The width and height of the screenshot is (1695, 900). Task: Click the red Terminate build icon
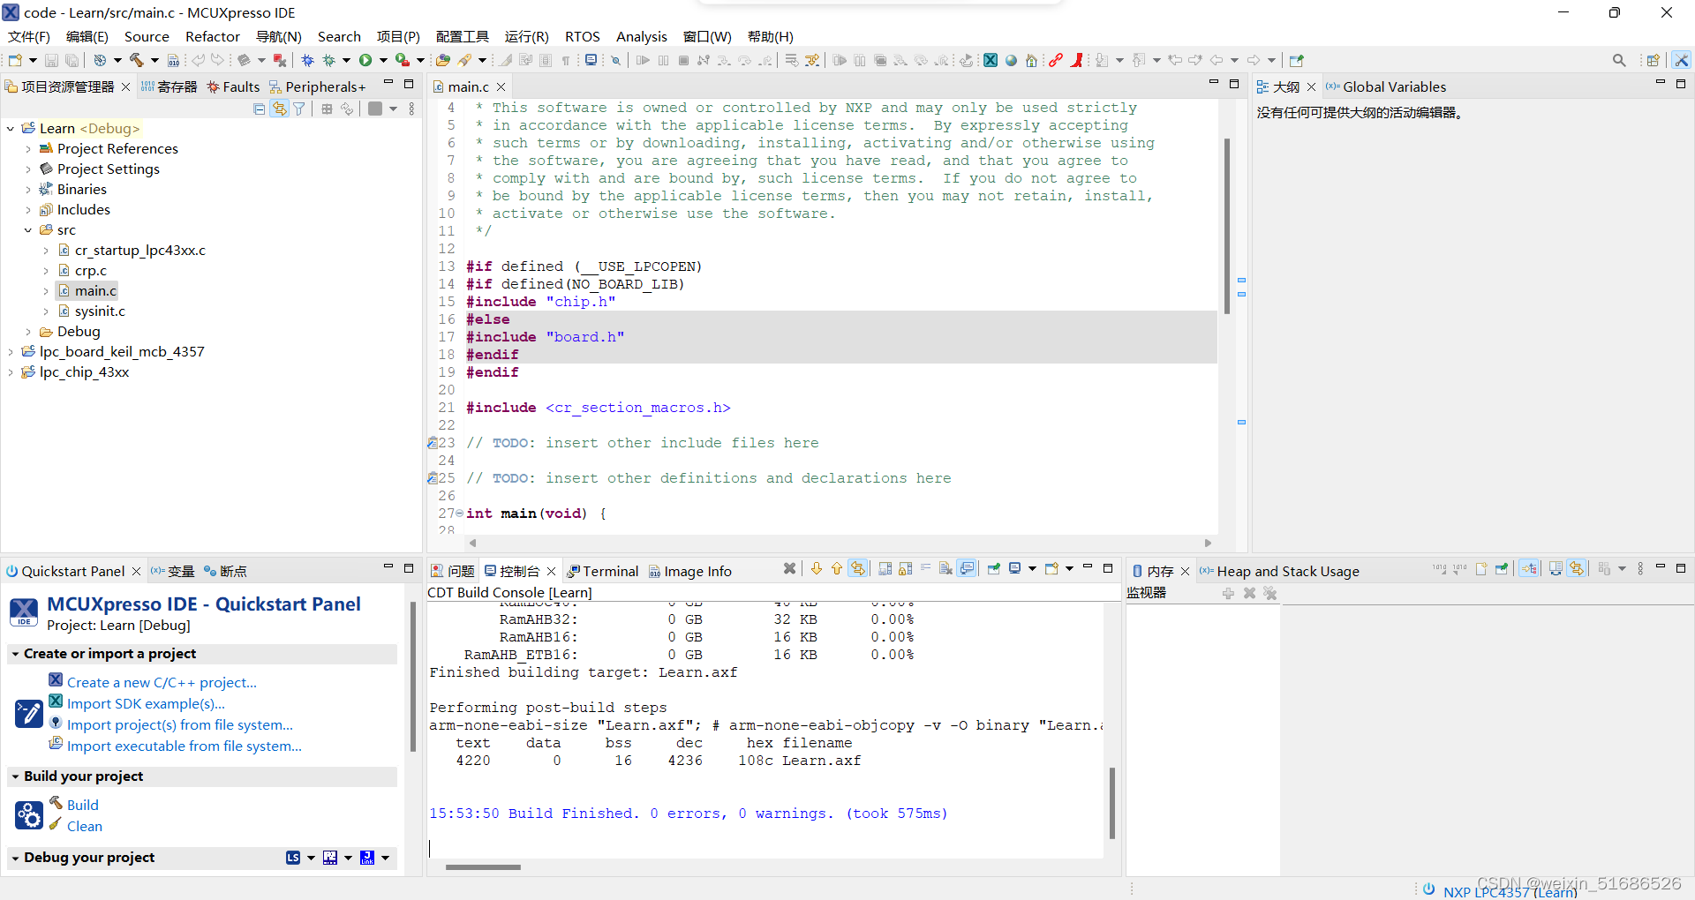click(x=280, y=60)
